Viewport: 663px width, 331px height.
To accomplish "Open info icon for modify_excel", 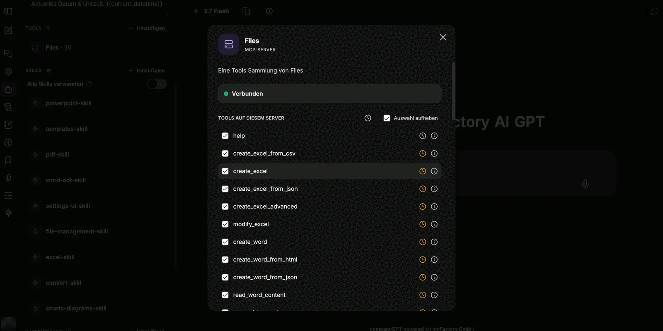I will point(434,224).
